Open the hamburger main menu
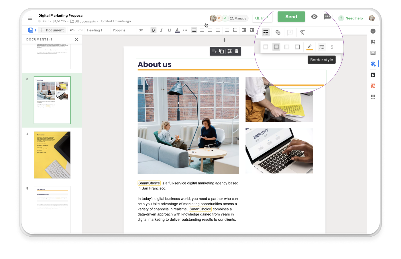This screenshot has height=259, width=401. tap(30, 18)
